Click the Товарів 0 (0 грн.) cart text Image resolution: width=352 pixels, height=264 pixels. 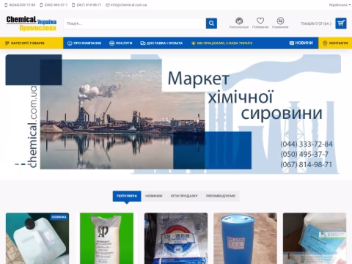pos(316,23)
